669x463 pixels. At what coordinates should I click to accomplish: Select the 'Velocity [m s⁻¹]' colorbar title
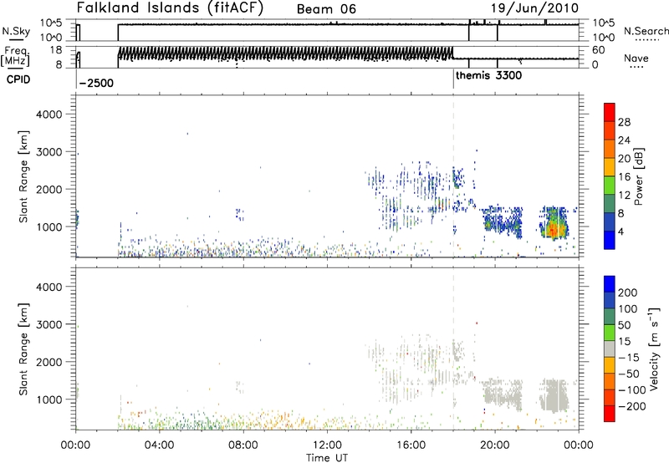pyautogui.click(x=654, y=349)
